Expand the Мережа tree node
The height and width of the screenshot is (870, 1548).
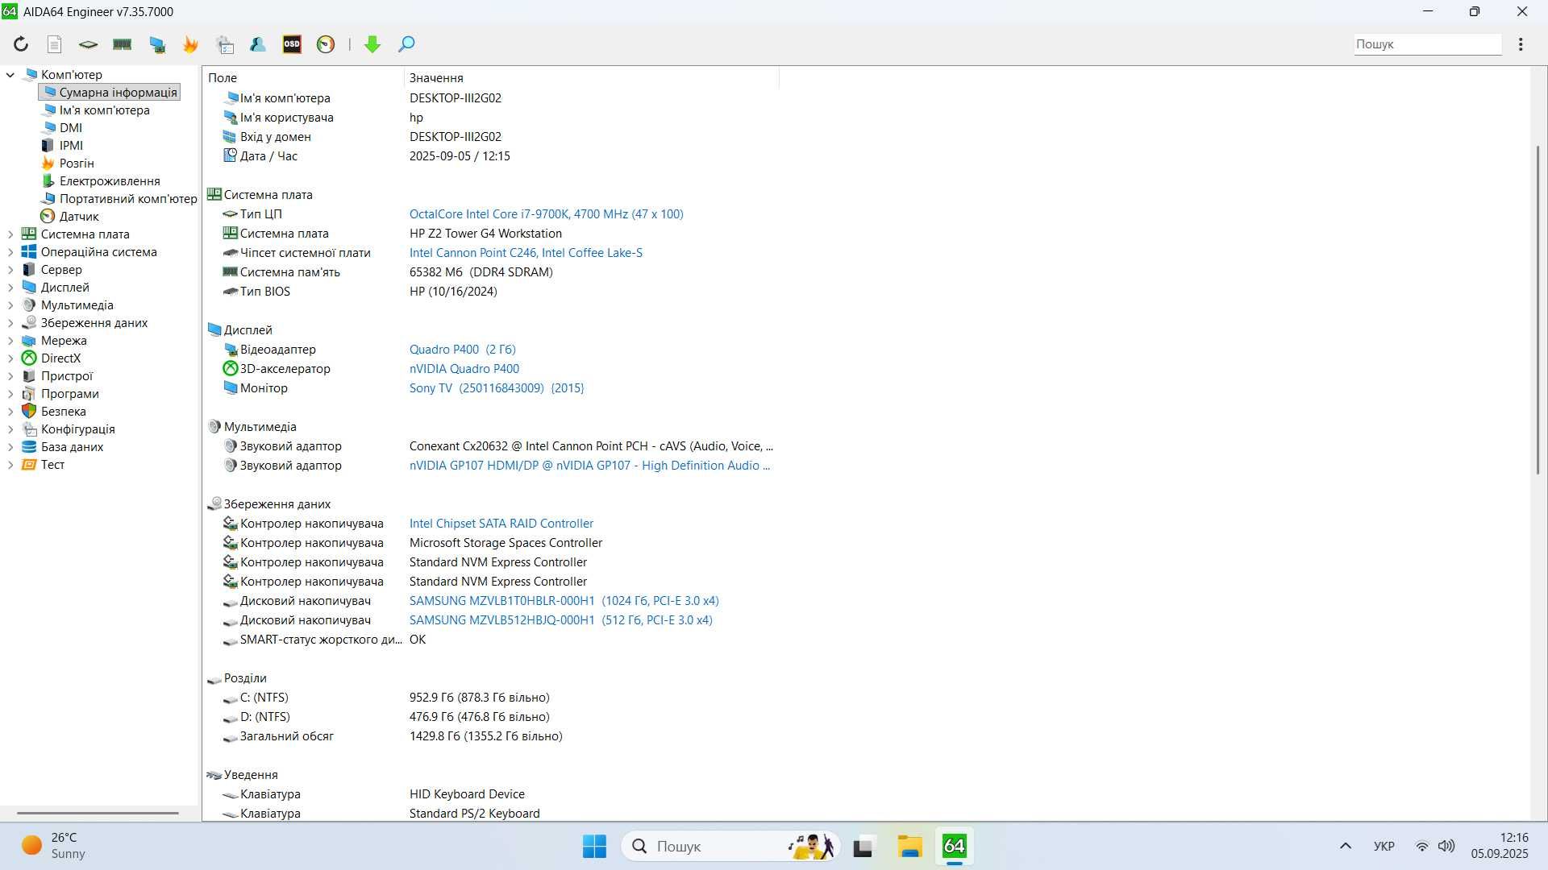point(10,341)
